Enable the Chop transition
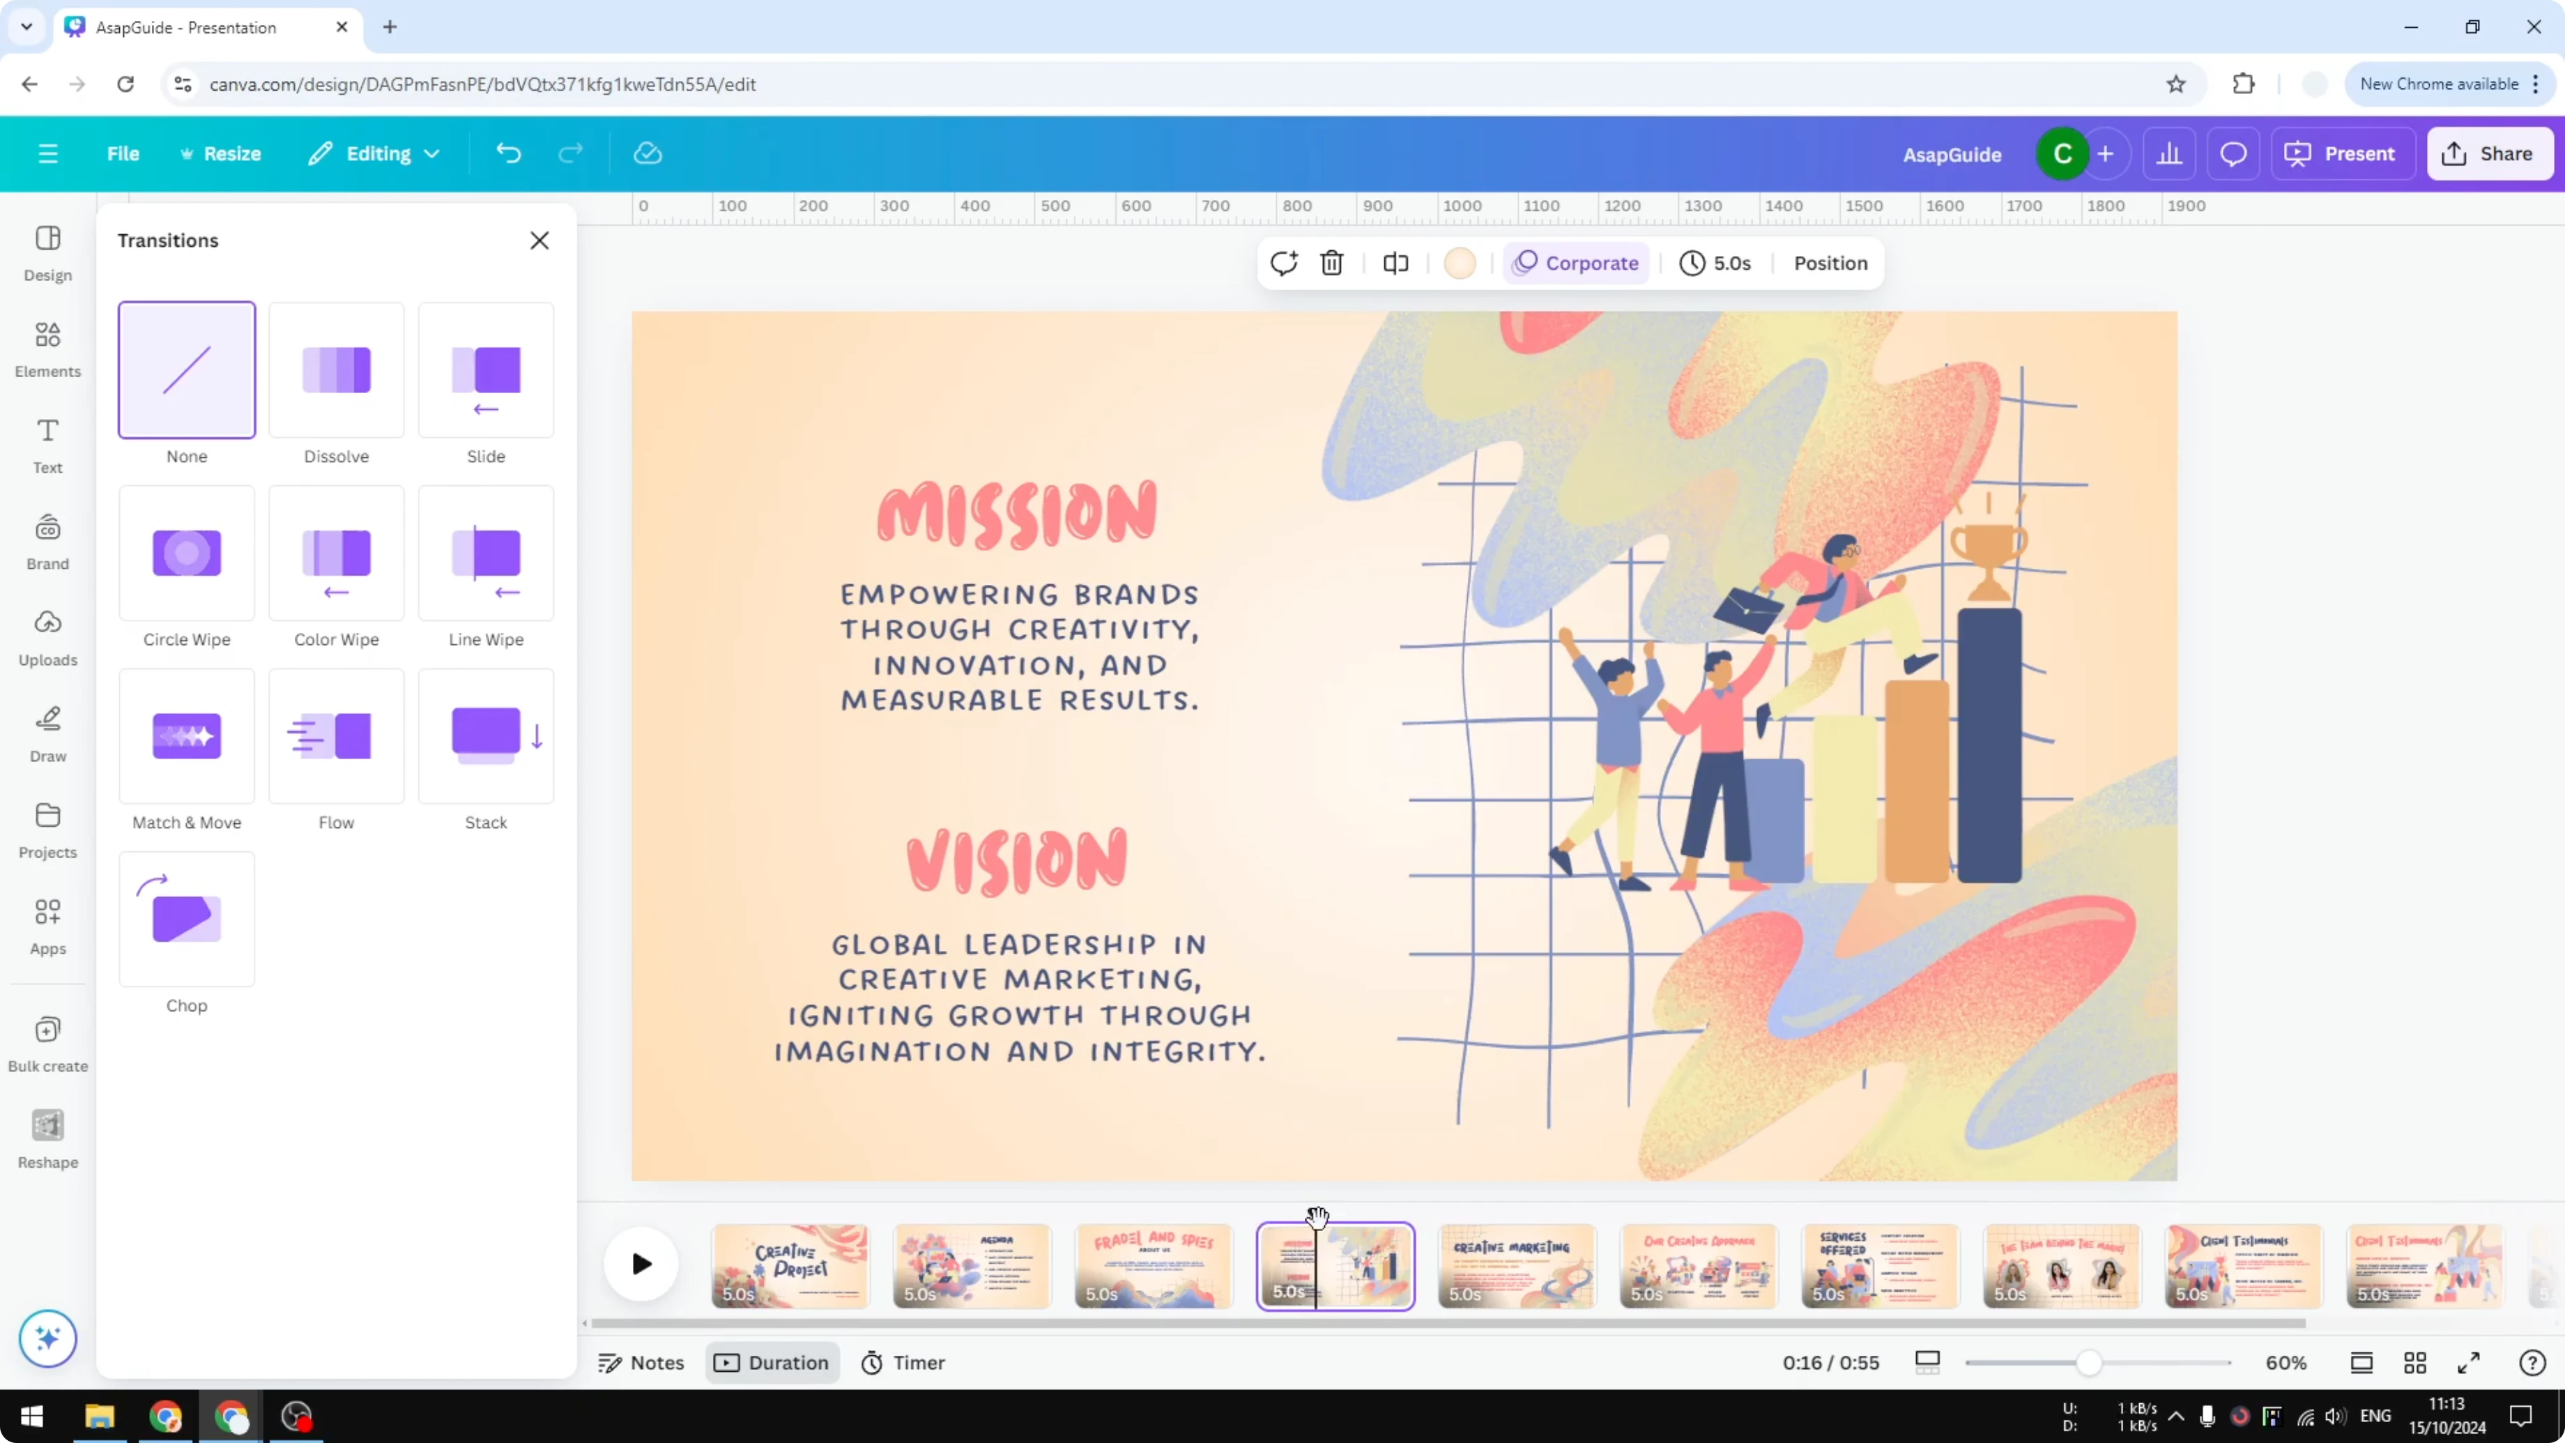The width and height of the screenshot is (2565, 1443). 186,918
